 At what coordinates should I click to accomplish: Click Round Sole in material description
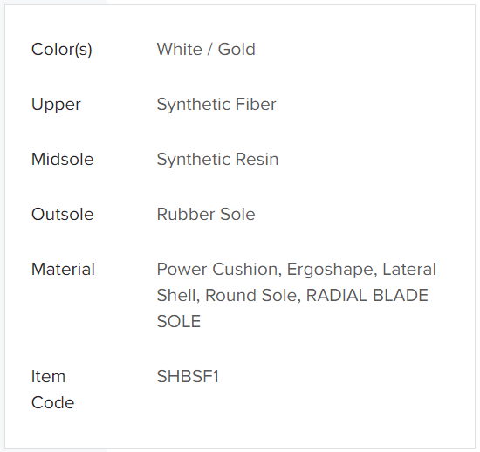coord(253,296)
